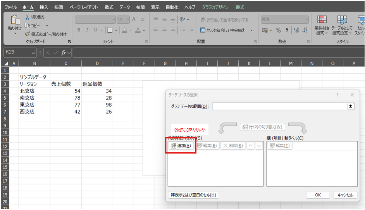This screenshot has height=210, width=365.
Task: Click the 行/列の切り替え button
Action: (263, 127)
